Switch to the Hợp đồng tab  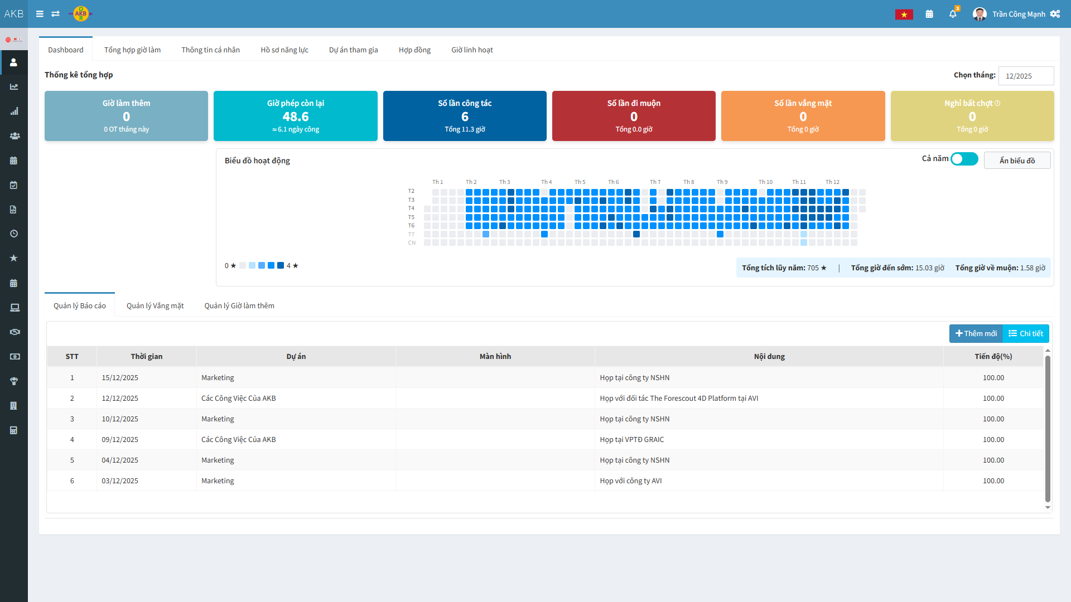point(414,50)
